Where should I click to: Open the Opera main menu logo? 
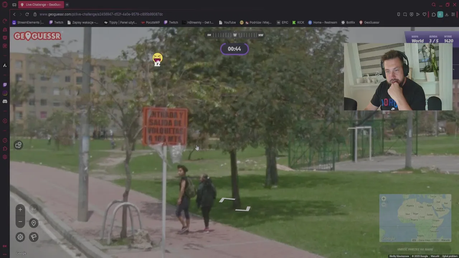tap(5, 5)
